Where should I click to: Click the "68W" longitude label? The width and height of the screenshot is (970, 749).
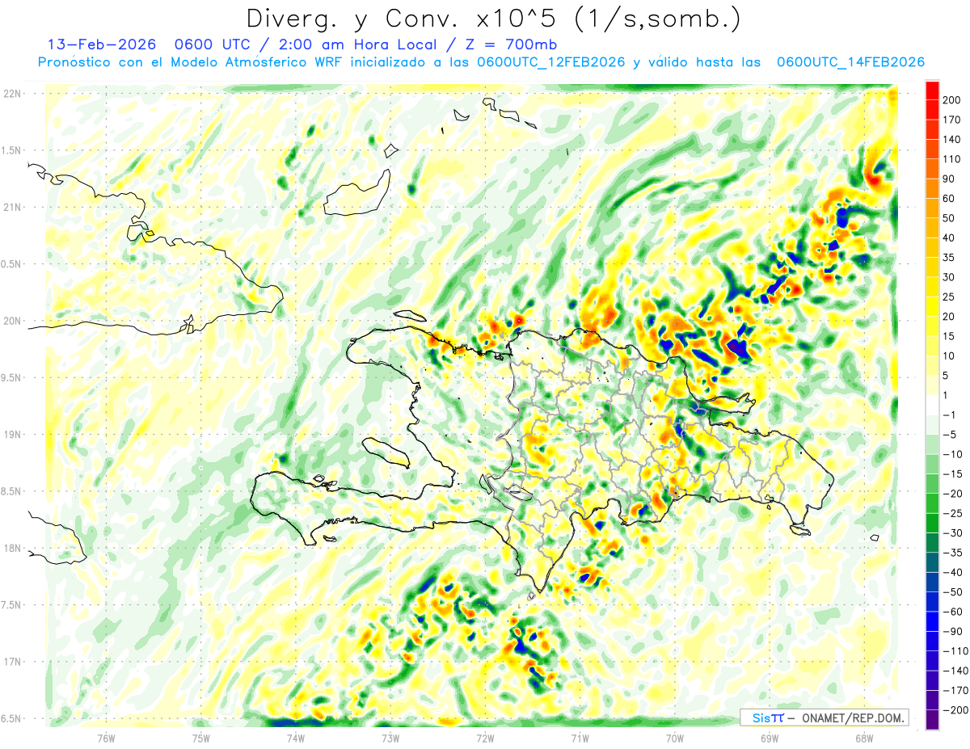coord(864,738)
